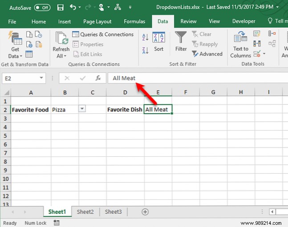Screen dimensions: 288x227
Task: Click the formula bar showing All Meat
Action: tap(198, 78)
